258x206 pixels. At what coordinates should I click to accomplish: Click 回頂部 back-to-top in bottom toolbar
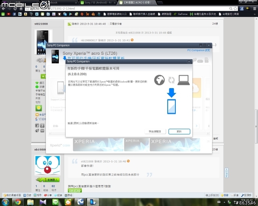(x=246, y=195)
